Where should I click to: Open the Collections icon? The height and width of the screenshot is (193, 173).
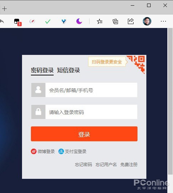tap(115, 21)
